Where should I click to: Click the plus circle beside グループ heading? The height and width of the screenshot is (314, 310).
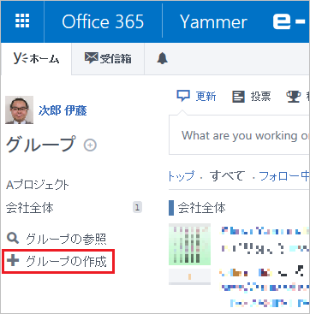point(90,145)
